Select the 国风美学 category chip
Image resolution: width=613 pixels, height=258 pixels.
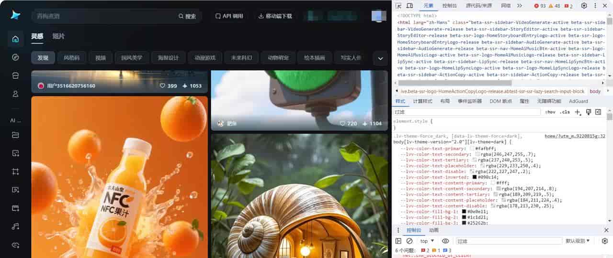(132, 58)
